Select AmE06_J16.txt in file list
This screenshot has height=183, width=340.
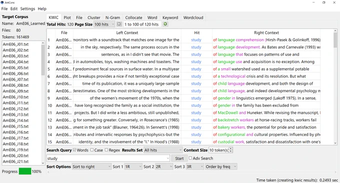pyautogui.click(x=15, y=132)
